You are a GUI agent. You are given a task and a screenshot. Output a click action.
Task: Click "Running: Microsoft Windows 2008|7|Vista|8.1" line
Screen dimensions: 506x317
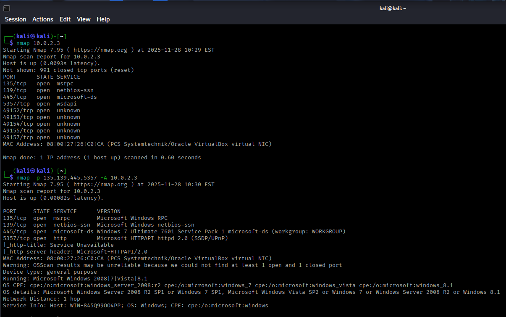point(75,279)
